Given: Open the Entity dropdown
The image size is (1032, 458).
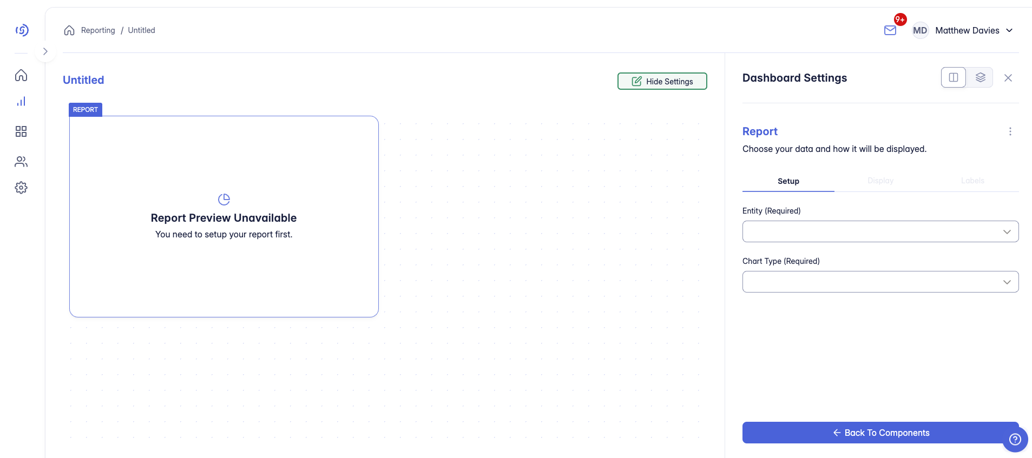Looking at the screenshot, I should [x=879, y=231].
